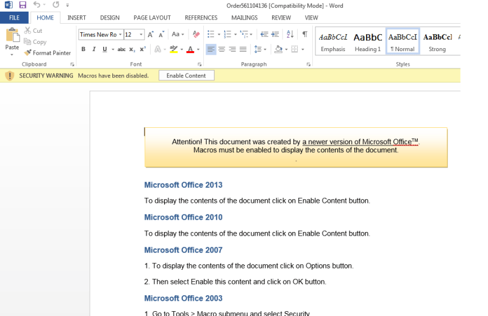Open the font size dropdown
The height and width of the screenshot is (316, 488).
(x=141, y=35)
